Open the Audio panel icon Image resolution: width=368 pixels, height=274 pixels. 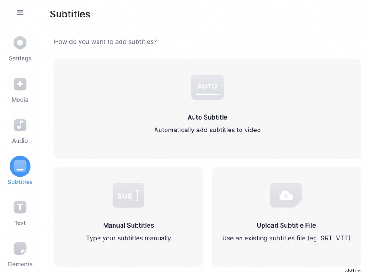pos(20,125)
